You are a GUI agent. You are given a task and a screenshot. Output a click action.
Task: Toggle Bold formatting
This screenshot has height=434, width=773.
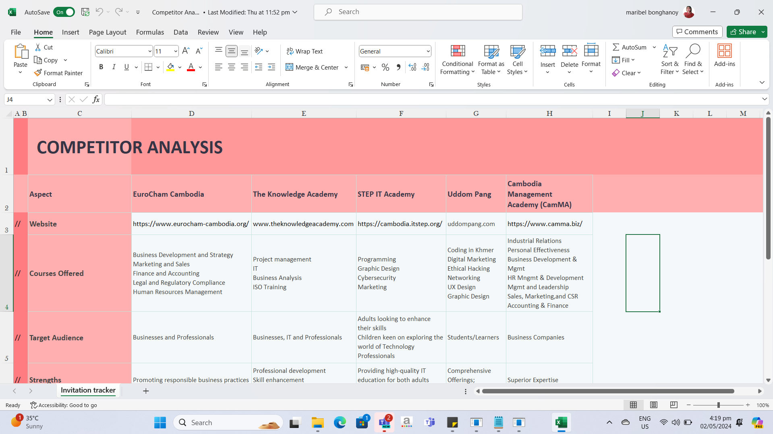point(101,67)
